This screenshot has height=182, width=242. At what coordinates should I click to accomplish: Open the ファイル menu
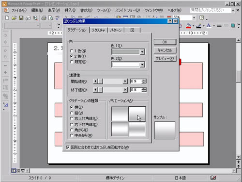coord(19,10)
